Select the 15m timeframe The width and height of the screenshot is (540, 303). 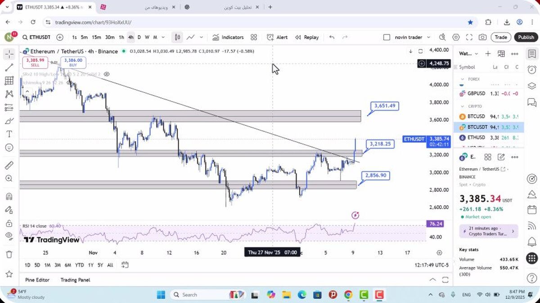[x=96, y=37]
